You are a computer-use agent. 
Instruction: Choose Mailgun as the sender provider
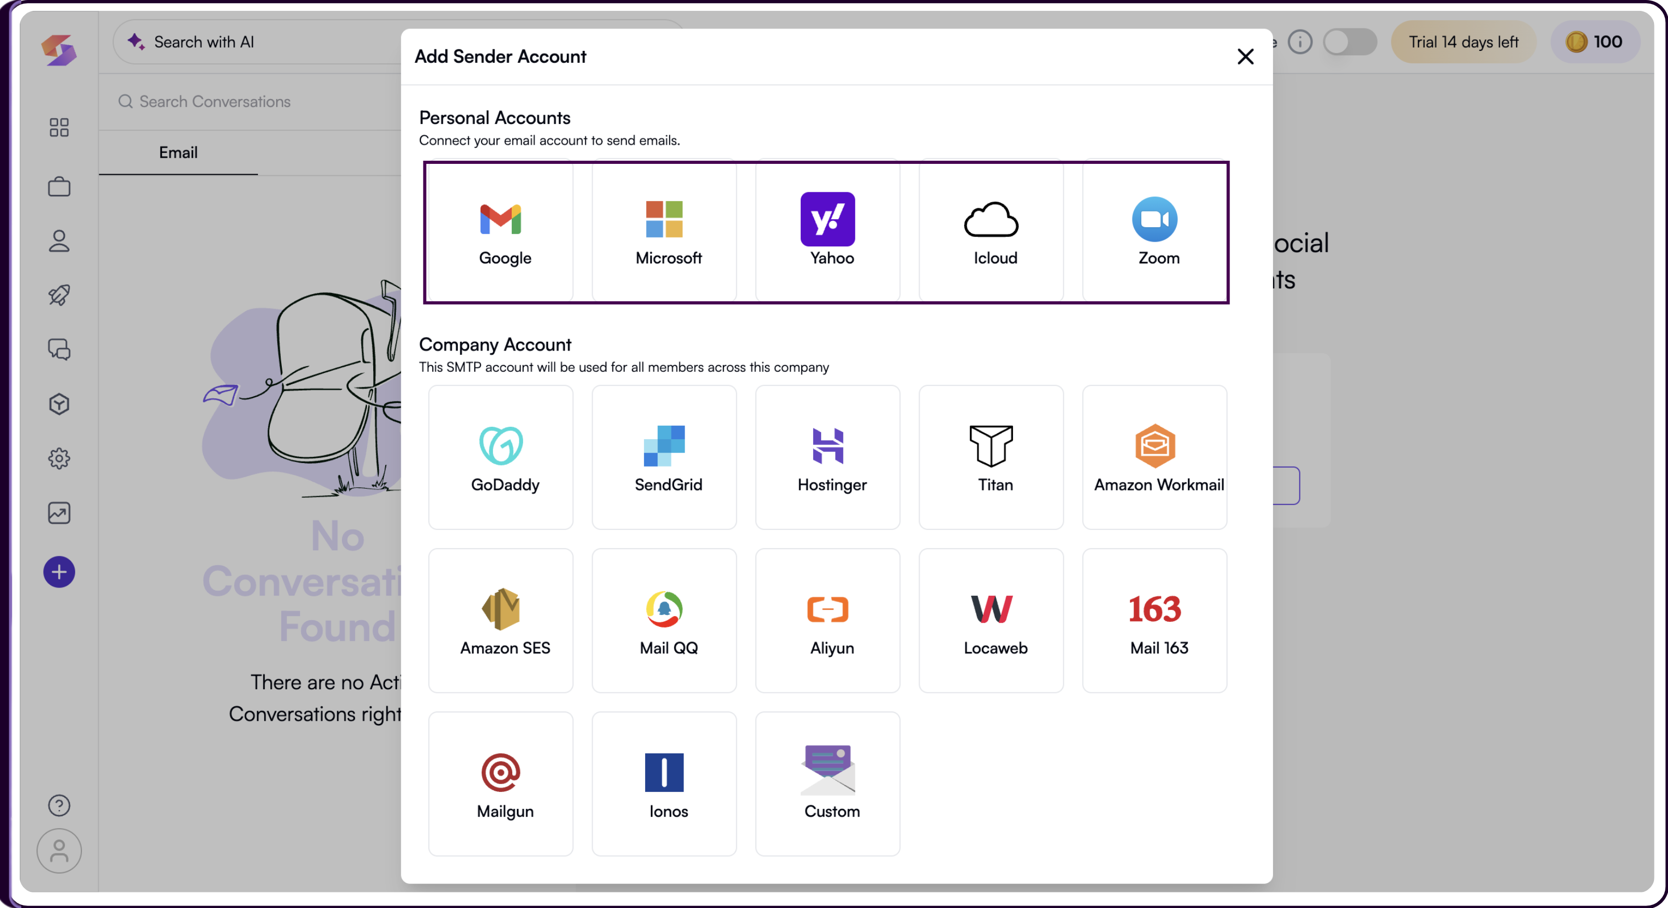point(500,784)
